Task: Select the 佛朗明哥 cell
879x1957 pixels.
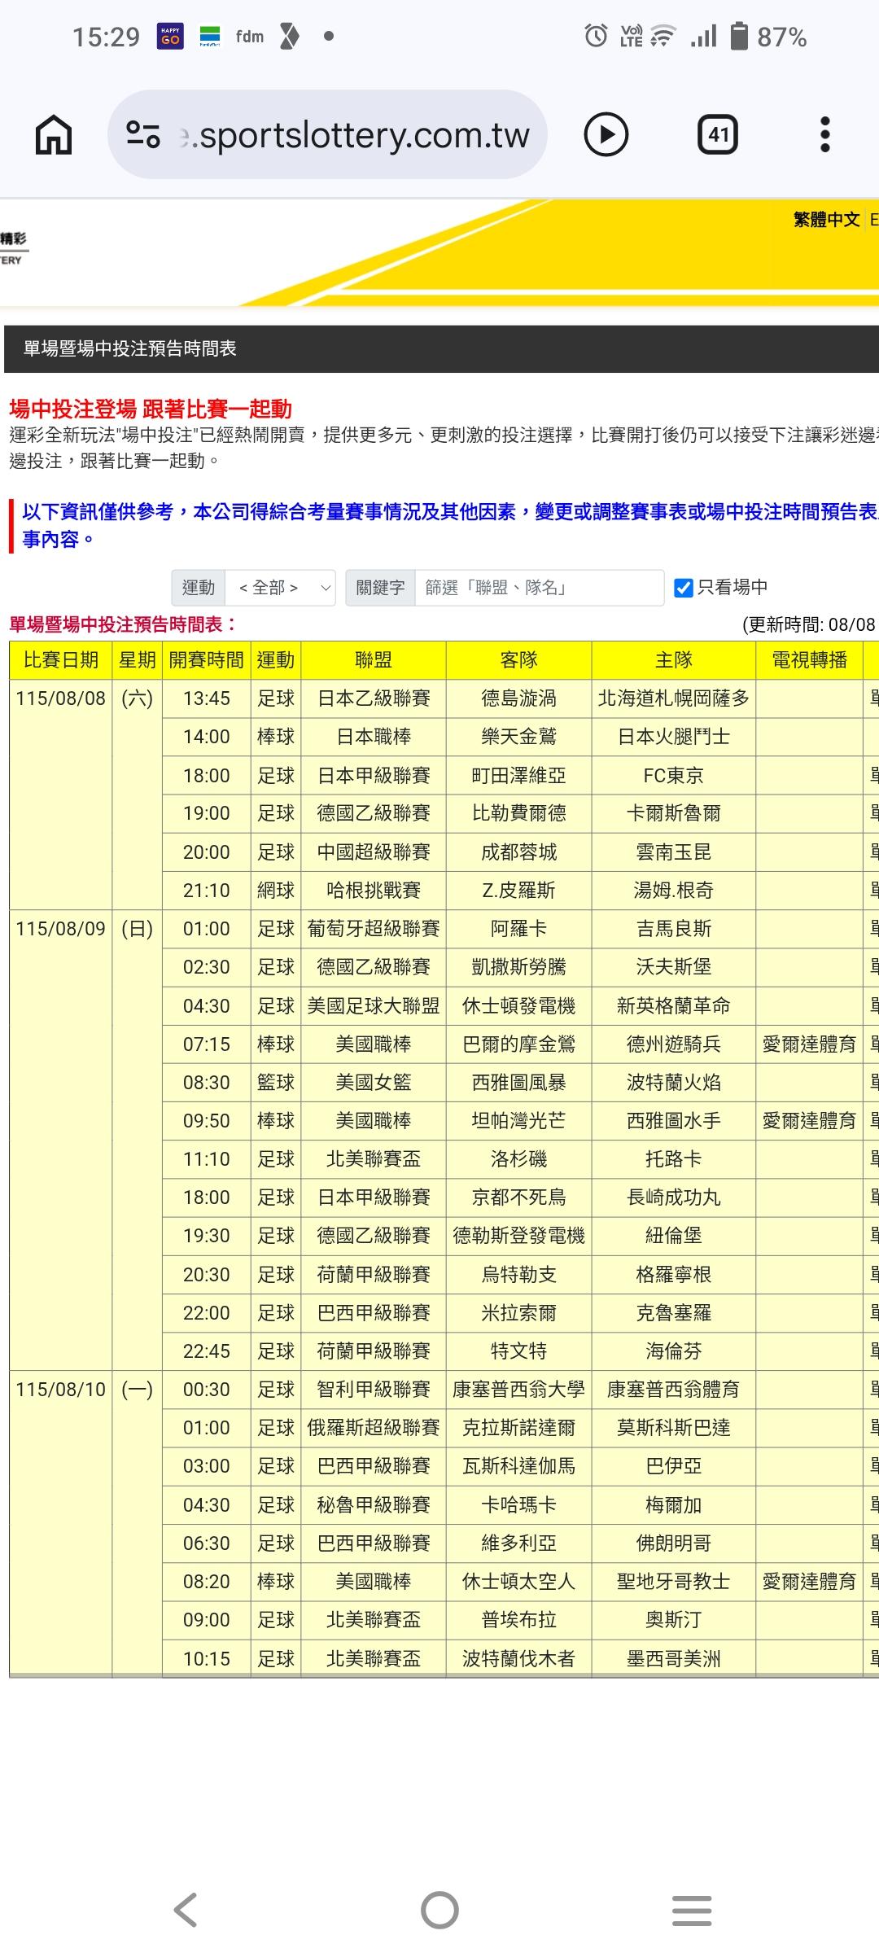Action: tap(674, 1543)
